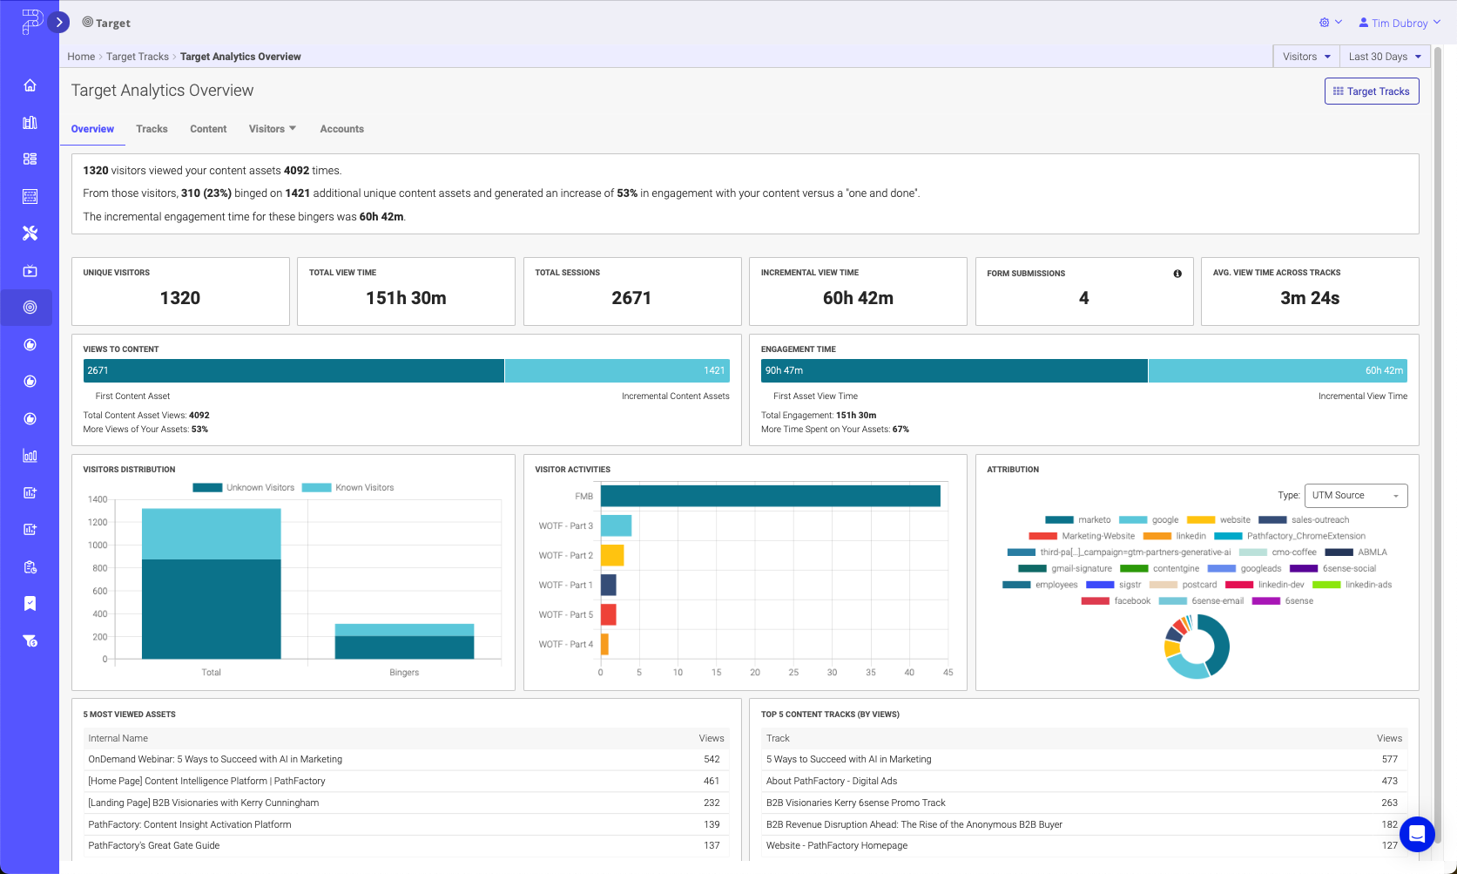1457x874 pixels.
Task: Toggle Unknown Visitors legend in chart
Action: 245,488
